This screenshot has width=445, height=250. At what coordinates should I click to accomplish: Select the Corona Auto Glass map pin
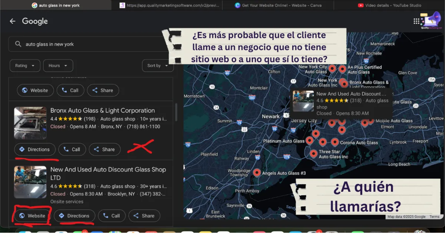pos(335,142)
